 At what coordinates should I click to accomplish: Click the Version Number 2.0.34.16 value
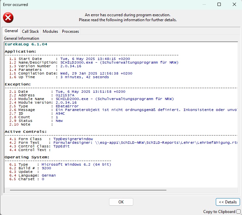pyautogui.click(x=71, y=66)
